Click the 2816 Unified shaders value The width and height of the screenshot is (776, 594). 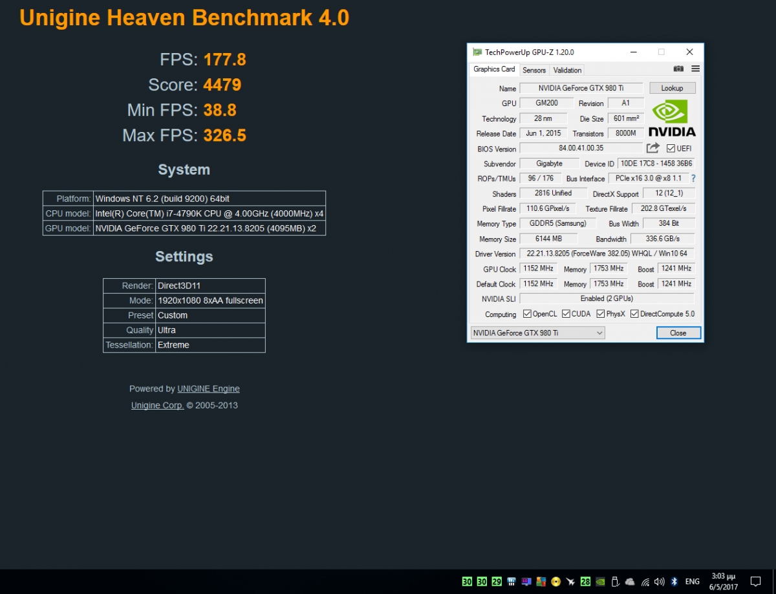[554, 193]
